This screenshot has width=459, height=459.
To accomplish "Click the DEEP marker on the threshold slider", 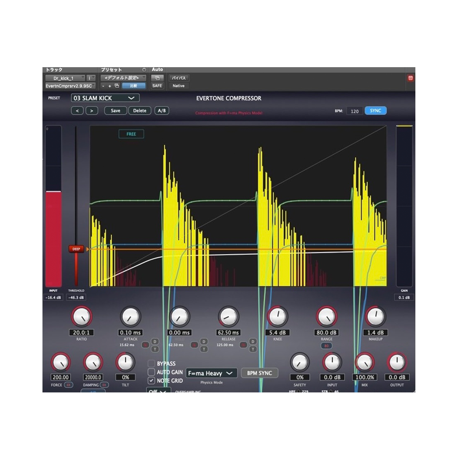I will [x=75, y=249].
